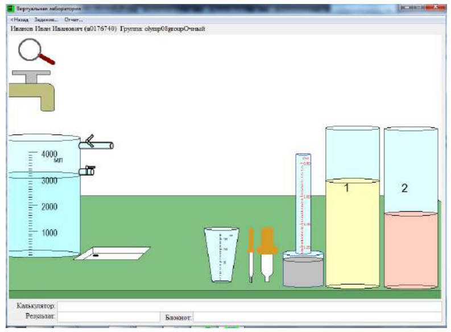Select the large orange-bulb dropper

point(267,254)
